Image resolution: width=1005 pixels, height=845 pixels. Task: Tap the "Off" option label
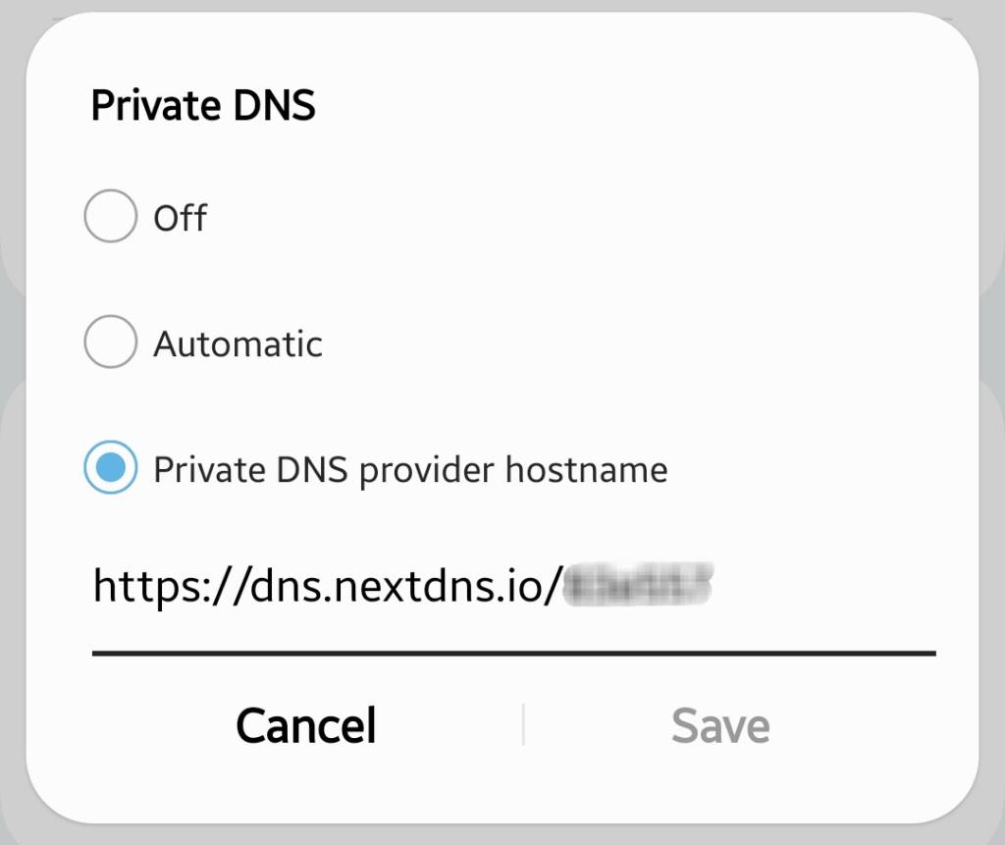coord(180,218)
